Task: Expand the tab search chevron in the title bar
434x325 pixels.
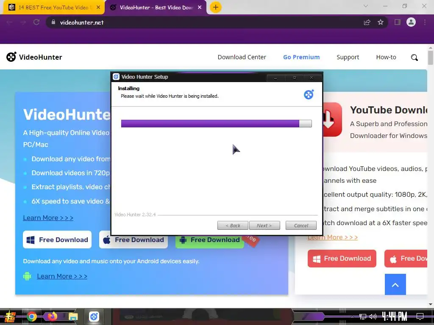Action: pos(366,6)
